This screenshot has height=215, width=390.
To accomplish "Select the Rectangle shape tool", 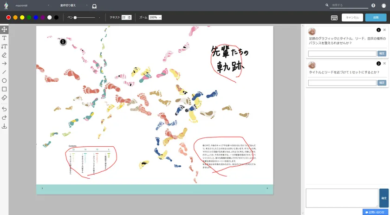I will click(4, 89).
